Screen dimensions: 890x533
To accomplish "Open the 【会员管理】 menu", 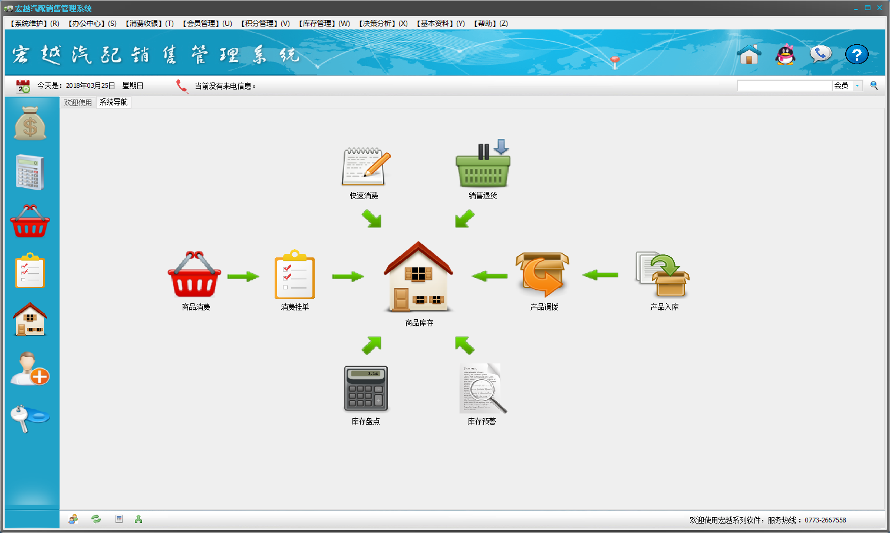I will pyautogui.click(x=207, y=24).
